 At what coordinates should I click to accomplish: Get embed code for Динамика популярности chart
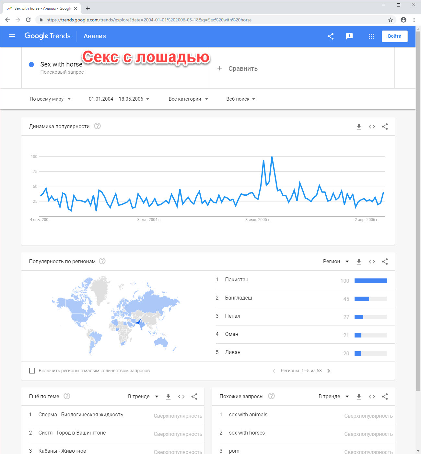pyautogui.click(x=372, y=127)
